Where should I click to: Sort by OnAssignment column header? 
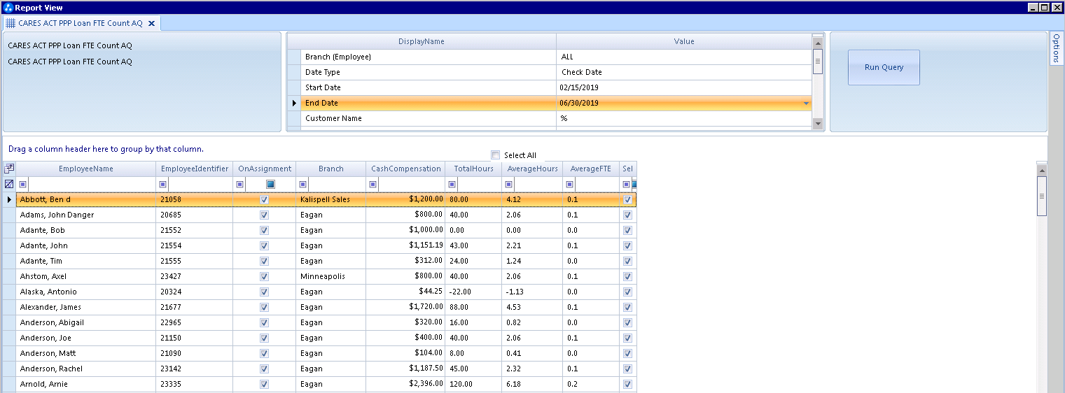[x=265, y=169]
